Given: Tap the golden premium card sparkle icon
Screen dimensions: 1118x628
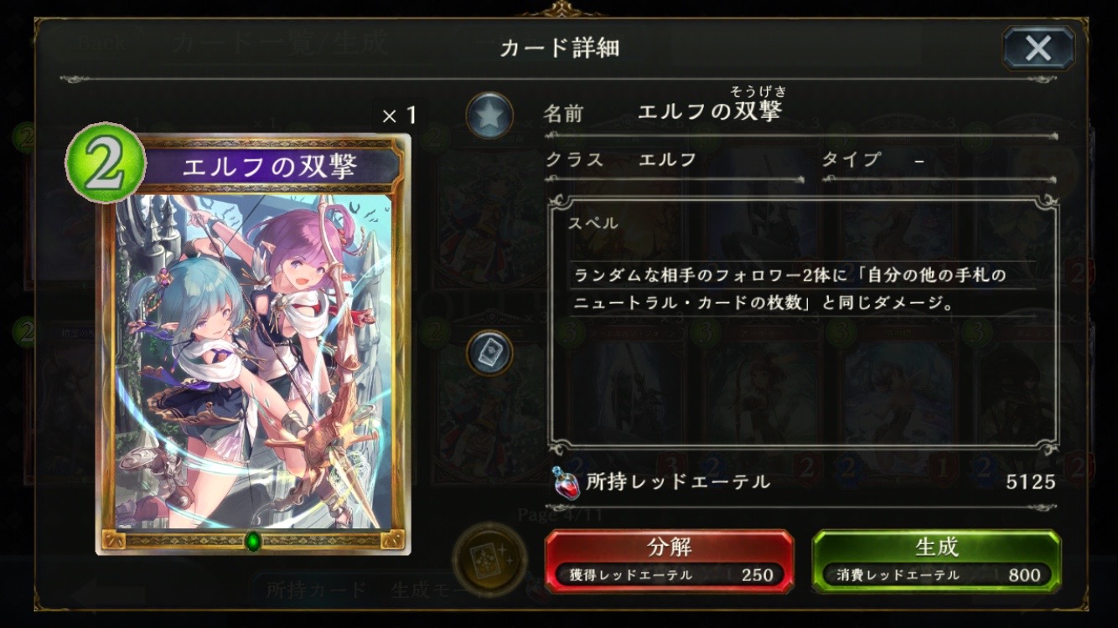Looking at the screenshot, I should tap(489, 559).
